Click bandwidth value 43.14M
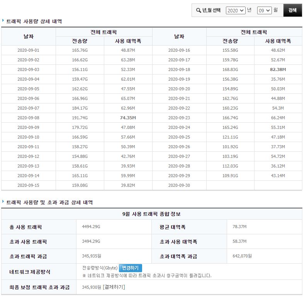Viewport: 307px width, 298px height. click(278, 176)
